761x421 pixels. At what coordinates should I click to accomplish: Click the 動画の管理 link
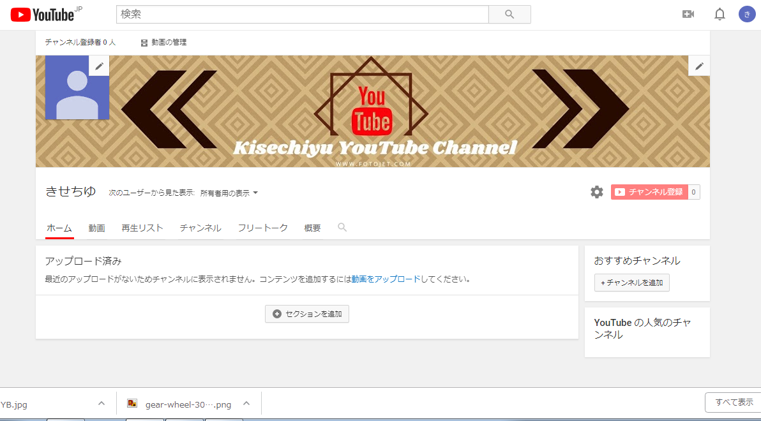point(169,43)
